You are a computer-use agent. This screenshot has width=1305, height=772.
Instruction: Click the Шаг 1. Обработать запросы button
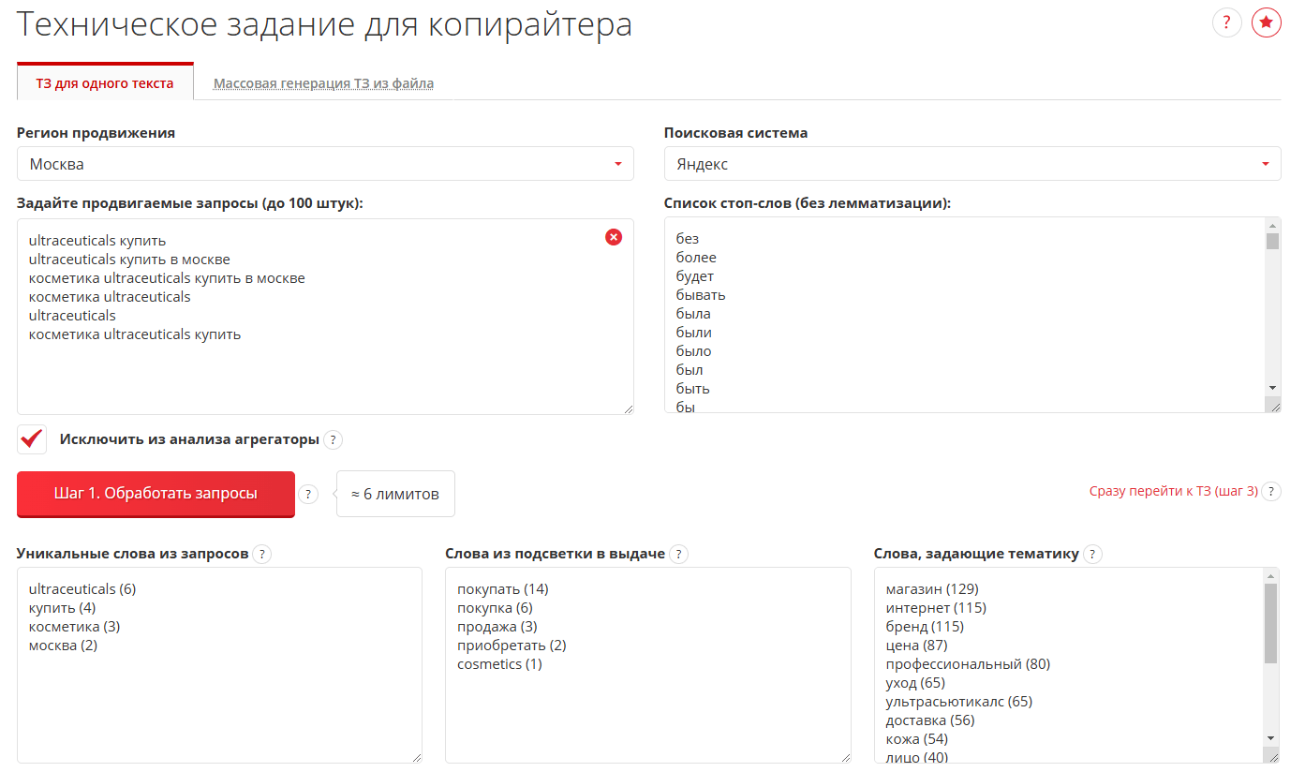point(156,494)
